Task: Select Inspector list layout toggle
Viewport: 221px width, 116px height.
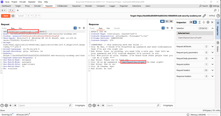Action: [191, 22]
